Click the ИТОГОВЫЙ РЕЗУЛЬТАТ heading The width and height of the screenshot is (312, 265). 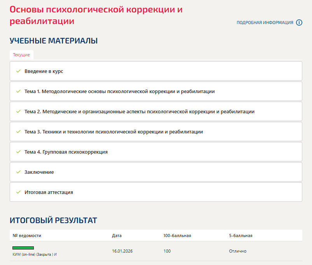(53, 220)
